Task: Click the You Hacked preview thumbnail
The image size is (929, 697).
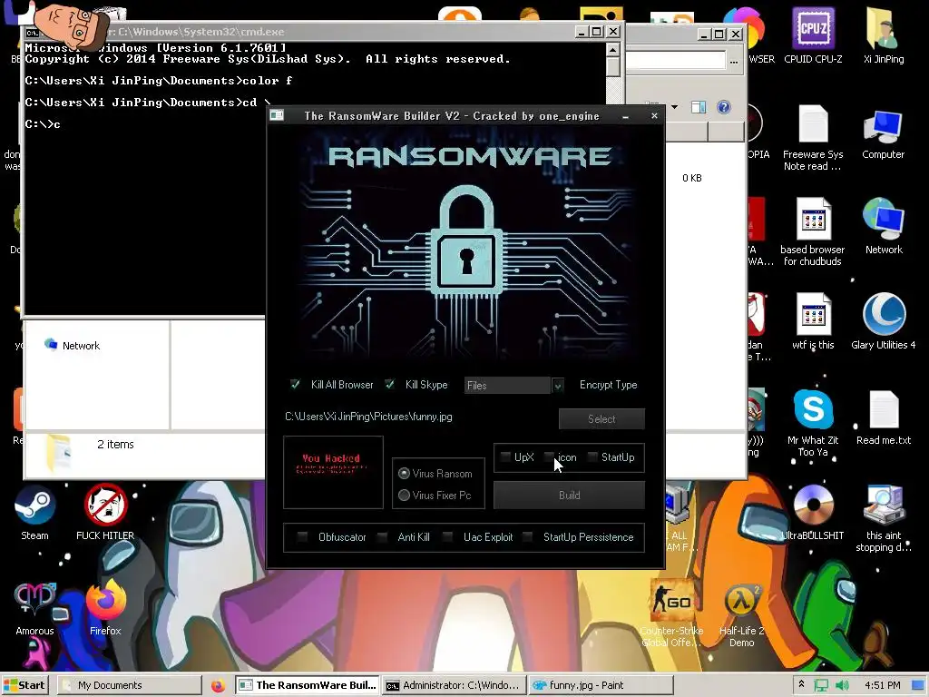Action: (333, 472)
